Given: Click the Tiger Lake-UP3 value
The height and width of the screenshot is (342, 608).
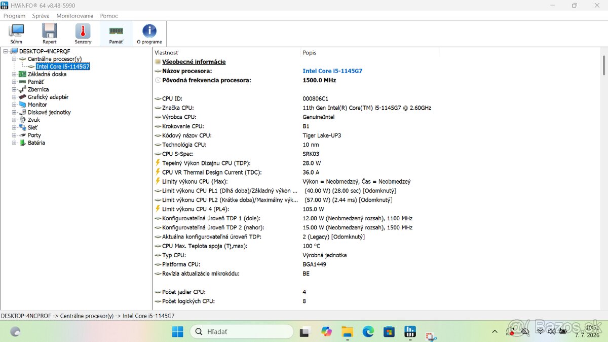Looking at the screenshot, I should 322,135.
